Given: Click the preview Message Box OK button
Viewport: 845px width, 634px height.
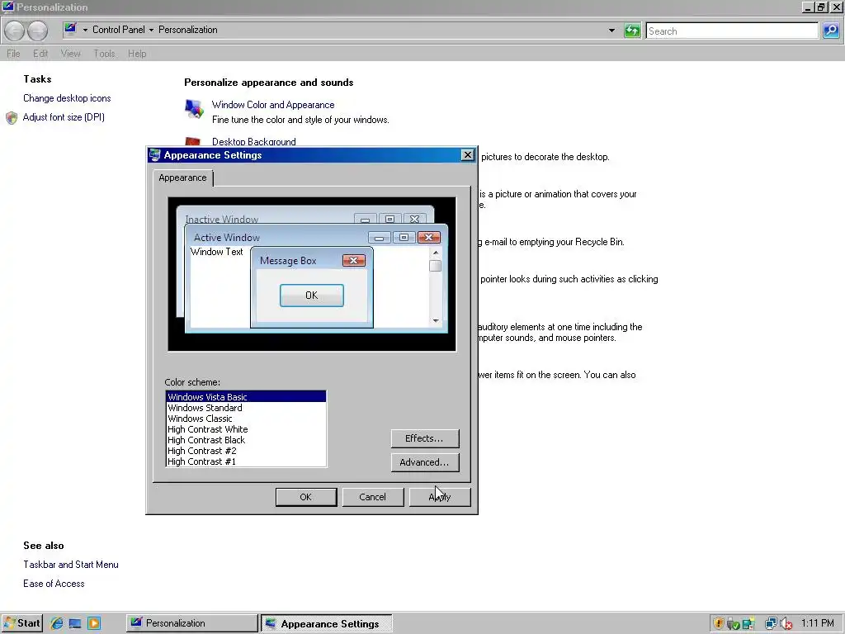Looking at the screenshot, I should click(x=311, y=296).
